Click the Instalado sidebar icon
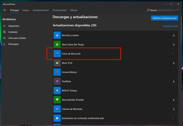Image resolution: width=183 pixels, height=126 pixels. pyautogui.click(x=4, y=32)
